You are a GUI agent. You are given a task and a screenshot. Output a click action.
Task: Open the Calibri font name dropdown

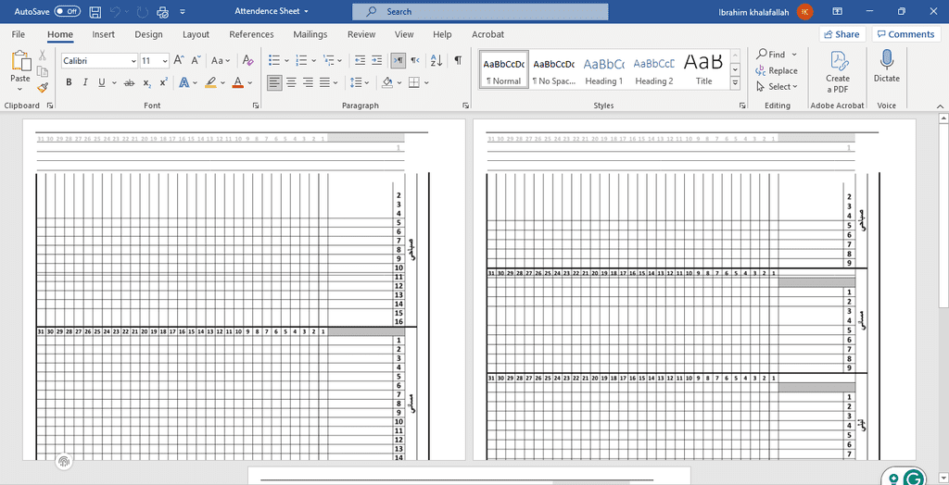coord(132,61)
